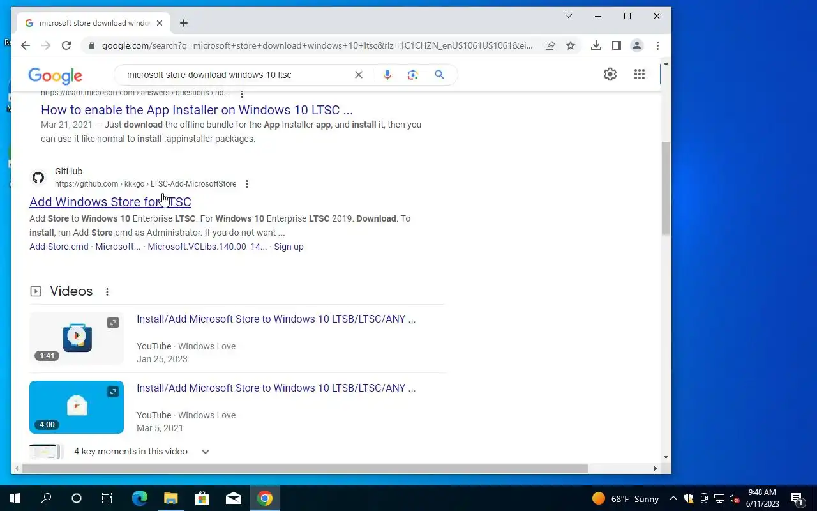The width and height of the screenshot is (817, 511).
Task: Open taskbar search icon
Action: 46,499
